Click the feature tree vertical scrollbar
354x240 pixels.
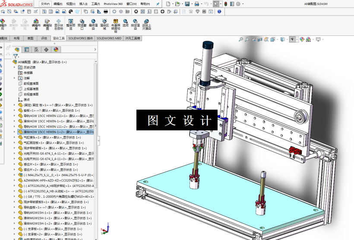coord(96,125)
